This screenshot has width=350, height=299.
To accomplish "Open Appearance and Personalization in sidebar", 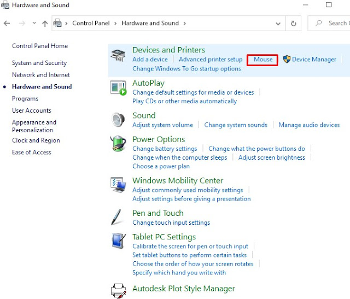I will coord(34,126).
